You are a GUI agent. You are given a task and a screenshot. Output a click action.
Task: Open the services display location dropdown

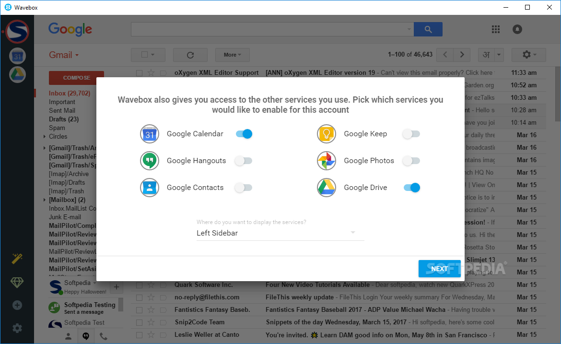[280, 233]
